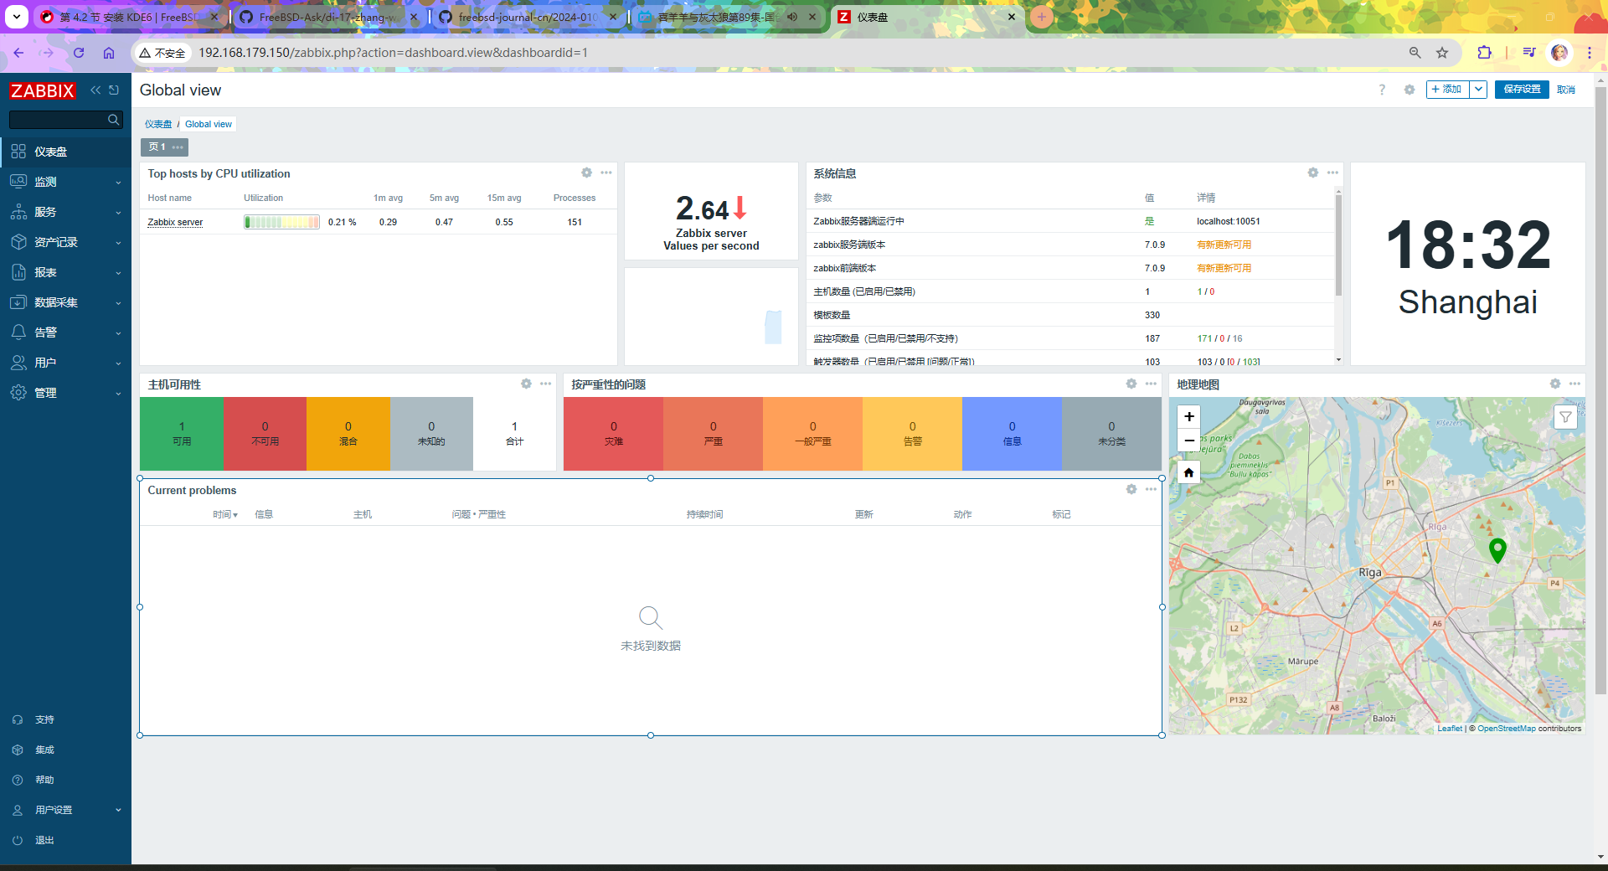Open dashboard properties gear in header
This screenshot has height=871, width=1608.
coord(1410,90)
